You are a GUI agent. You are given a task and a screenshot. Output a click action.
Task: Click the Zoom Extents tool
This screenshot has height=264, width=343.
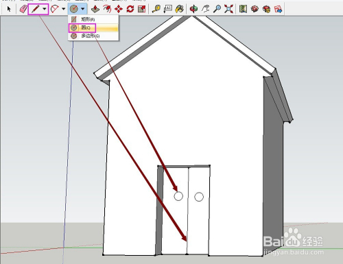[x=228, y=9]
